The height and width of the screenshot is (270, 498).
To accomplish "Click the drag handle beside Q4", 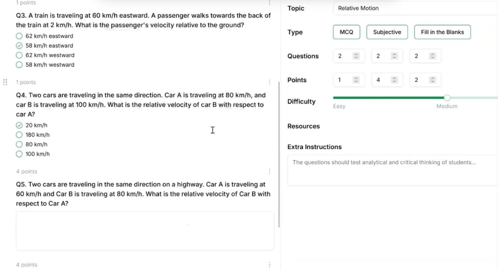I will pyautogui.click(x=5, y=82).
